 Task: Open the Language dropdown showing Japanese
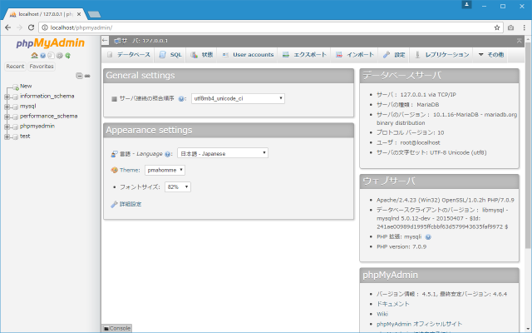point(223,153)
